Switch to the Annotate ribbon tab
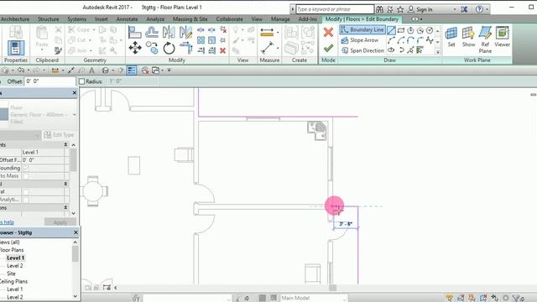This screenshot has height=302, width=537. (127, 19)
